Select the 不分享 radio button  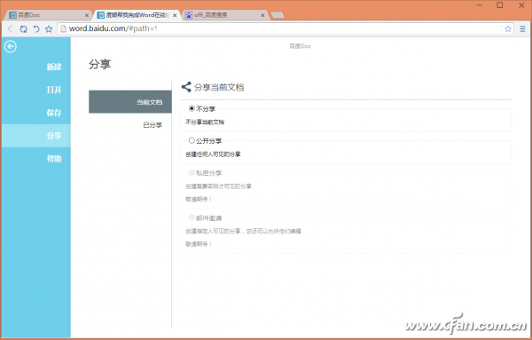click(192, 108)
